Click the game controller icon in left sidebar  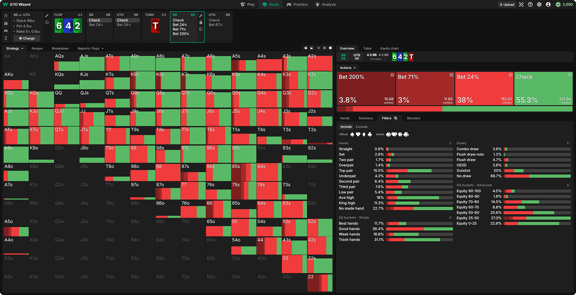point(6,31)
